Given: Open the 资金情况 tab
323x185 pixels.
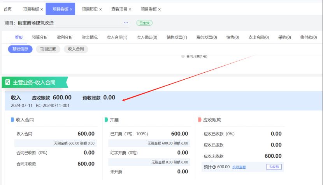Looking at the screenshot, I should pos(90,37).
